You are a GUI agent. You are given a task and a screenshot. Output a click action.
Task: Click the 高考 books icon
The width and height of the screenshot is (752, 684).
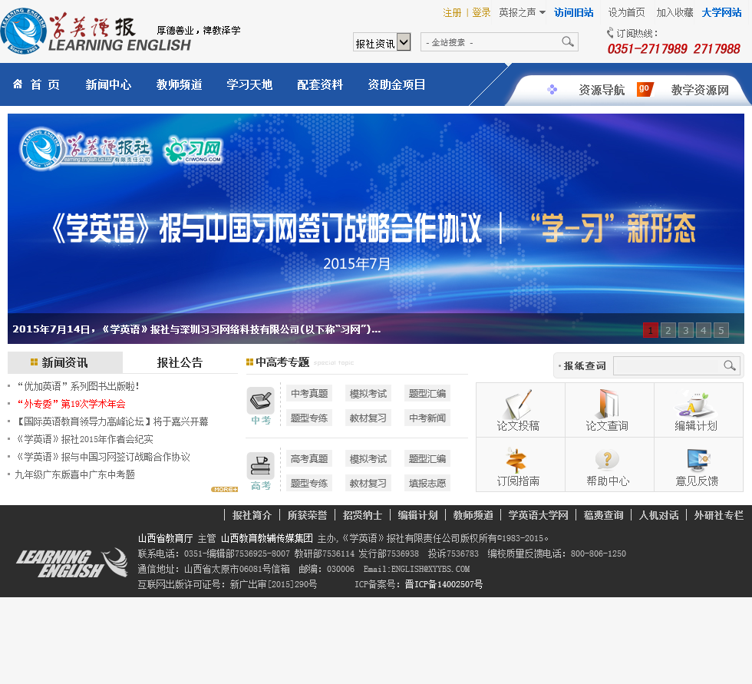[x=260, y=466]
